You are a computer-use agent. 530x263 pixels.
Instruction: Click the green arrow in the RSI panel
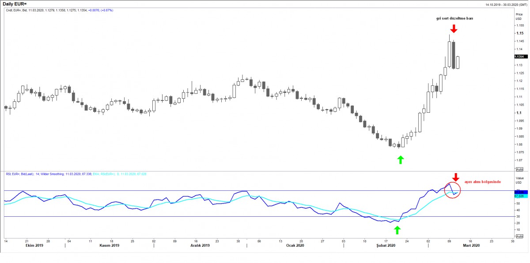(397, 230)
